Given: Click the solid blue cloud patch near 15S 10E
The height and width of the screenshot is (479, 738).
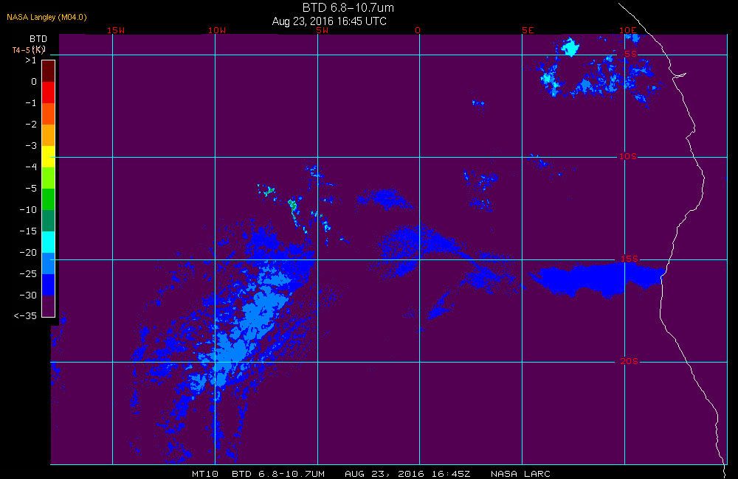Looking at the screenshot, I should [598, 279].
